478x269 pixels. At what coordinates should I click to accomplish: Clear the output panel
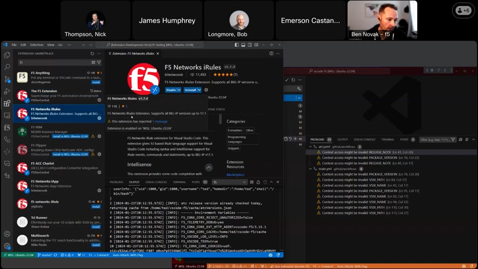pyautogui.click(x=251, y=182)
